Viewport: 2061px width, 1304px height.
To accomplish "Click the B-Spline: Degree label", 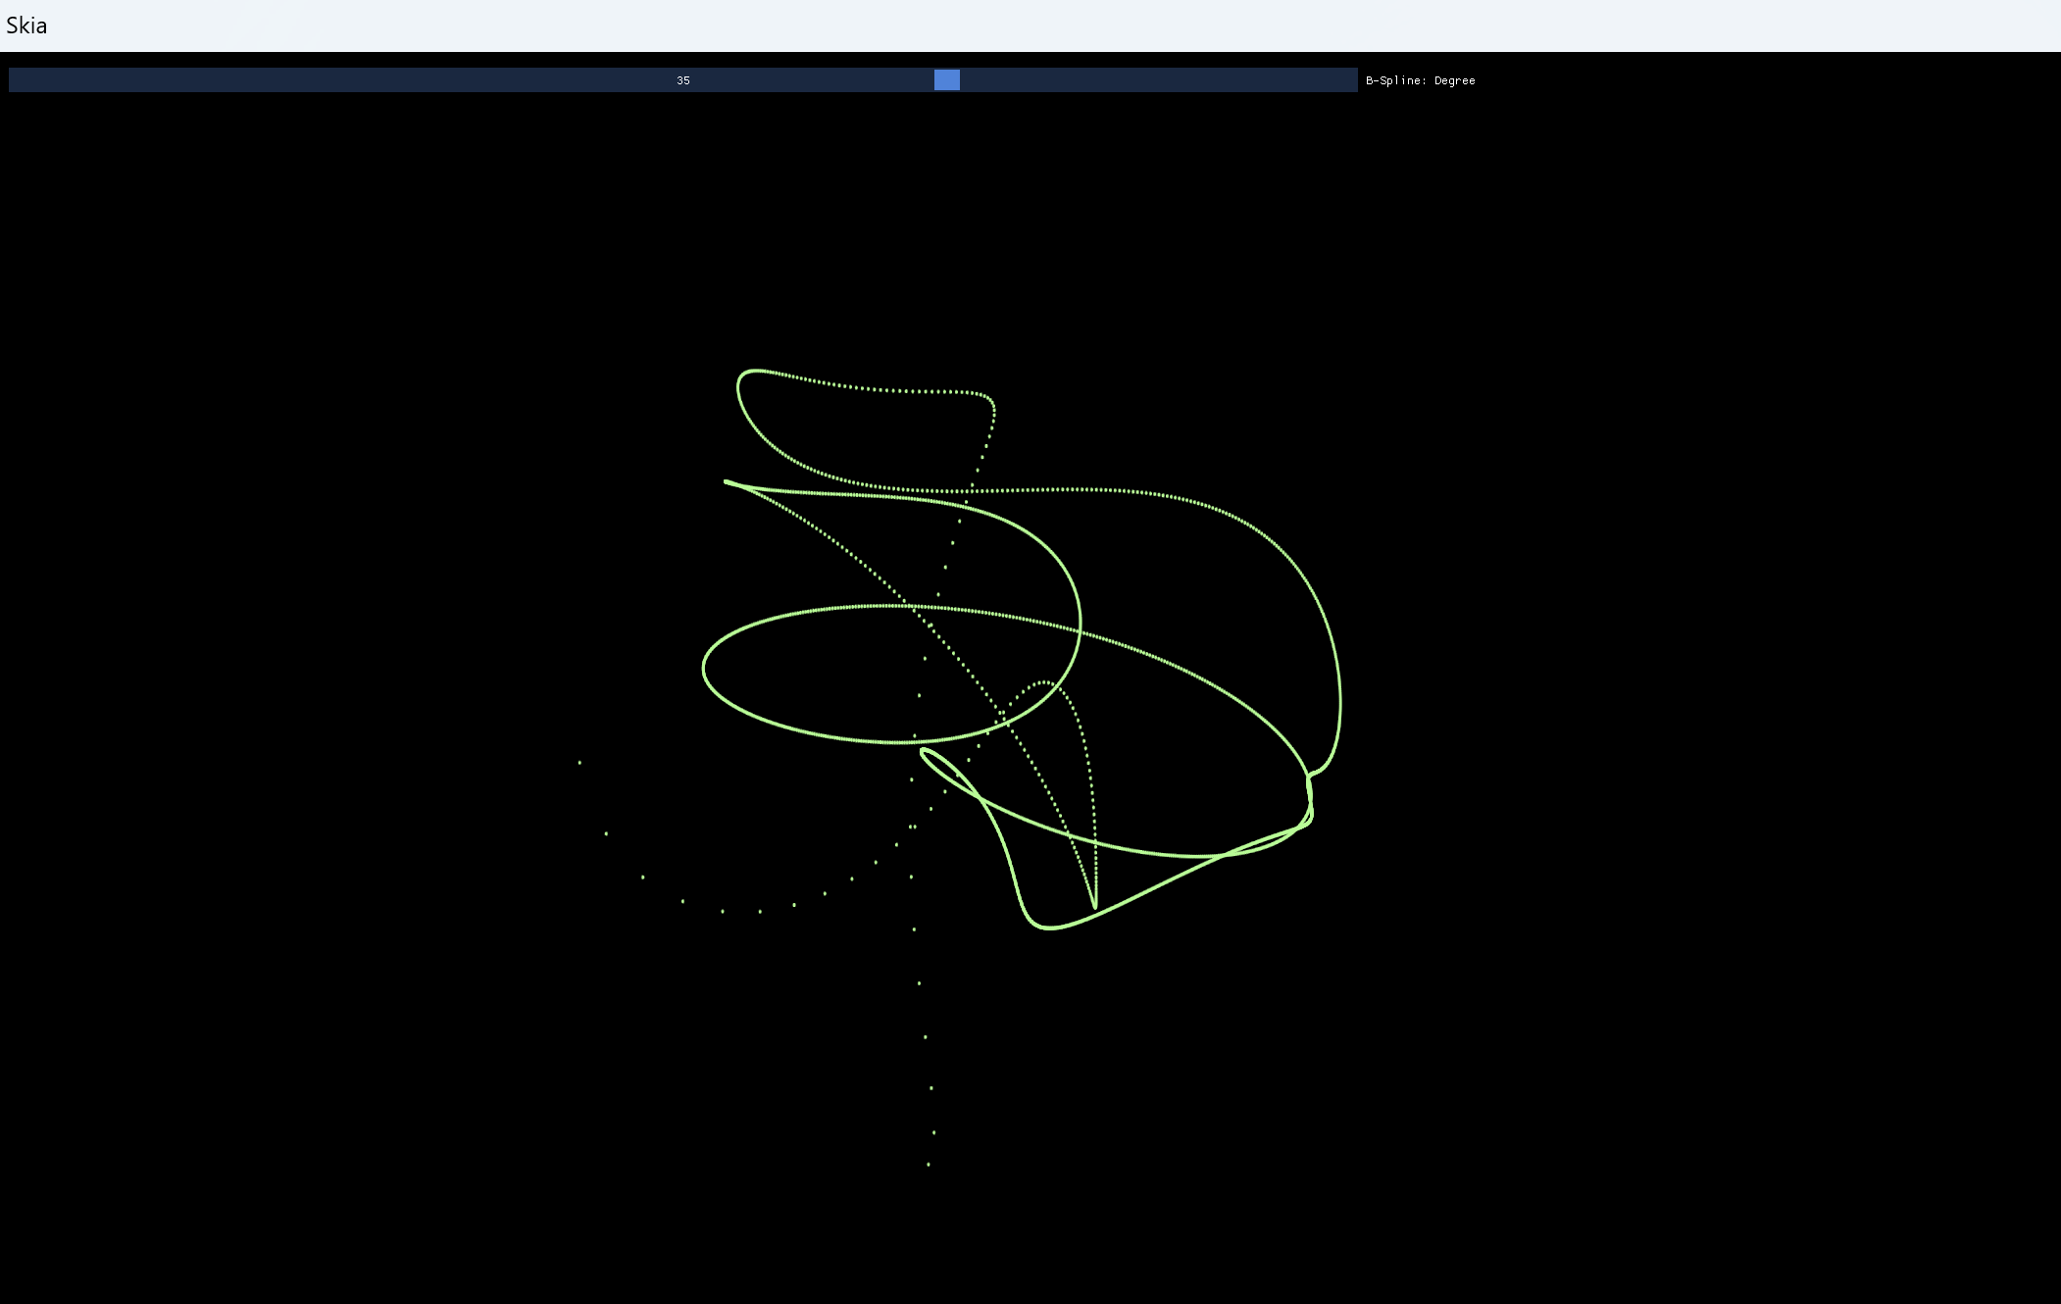I will (x=1420, y=80).
